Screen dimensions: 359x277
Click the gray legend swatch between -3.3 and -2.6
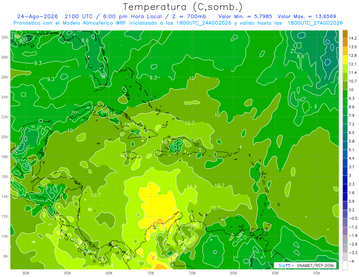pos(345,248)
